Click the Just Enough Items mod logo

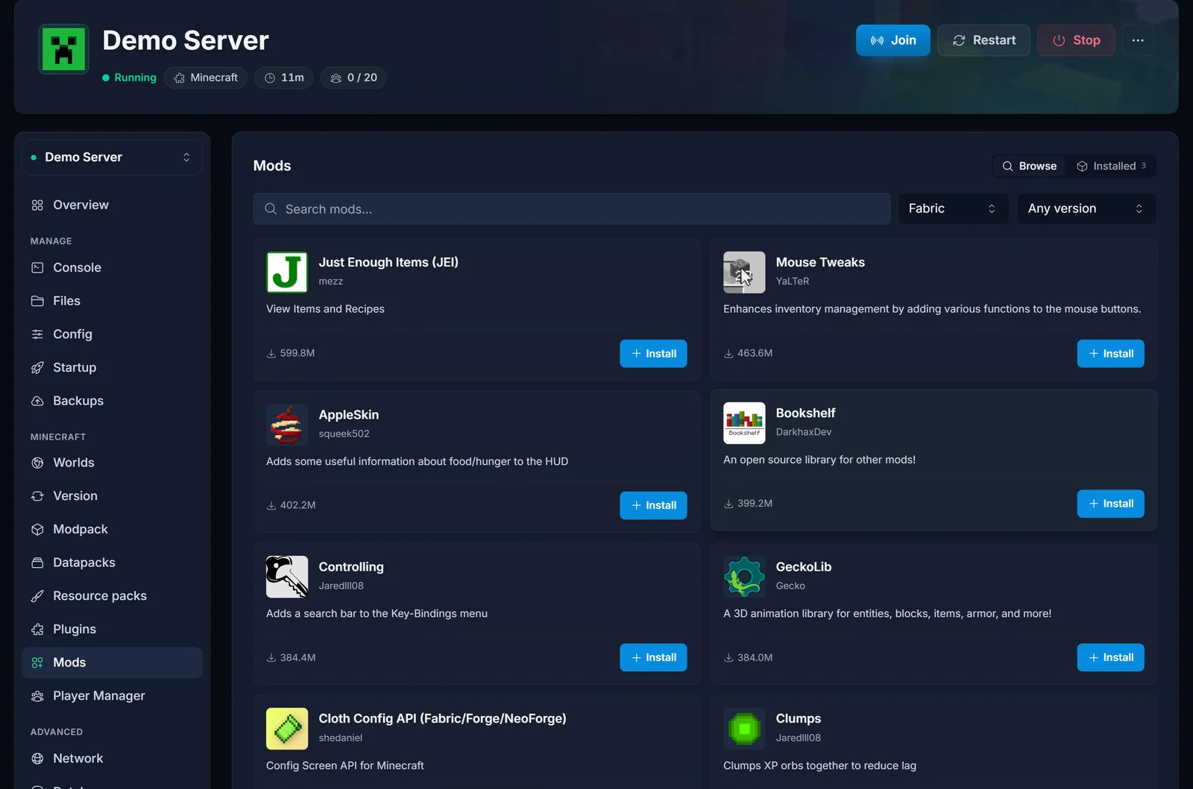(287, 272)
